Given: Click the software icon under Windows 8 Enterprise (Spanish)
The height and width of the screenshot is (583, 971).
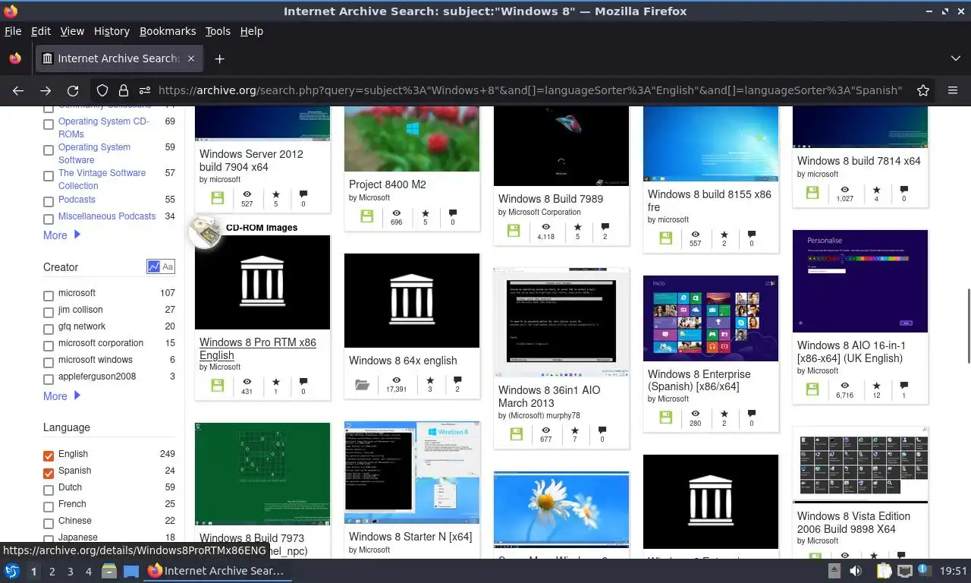Looking at the screenshot, I should (x=666, y=418).
